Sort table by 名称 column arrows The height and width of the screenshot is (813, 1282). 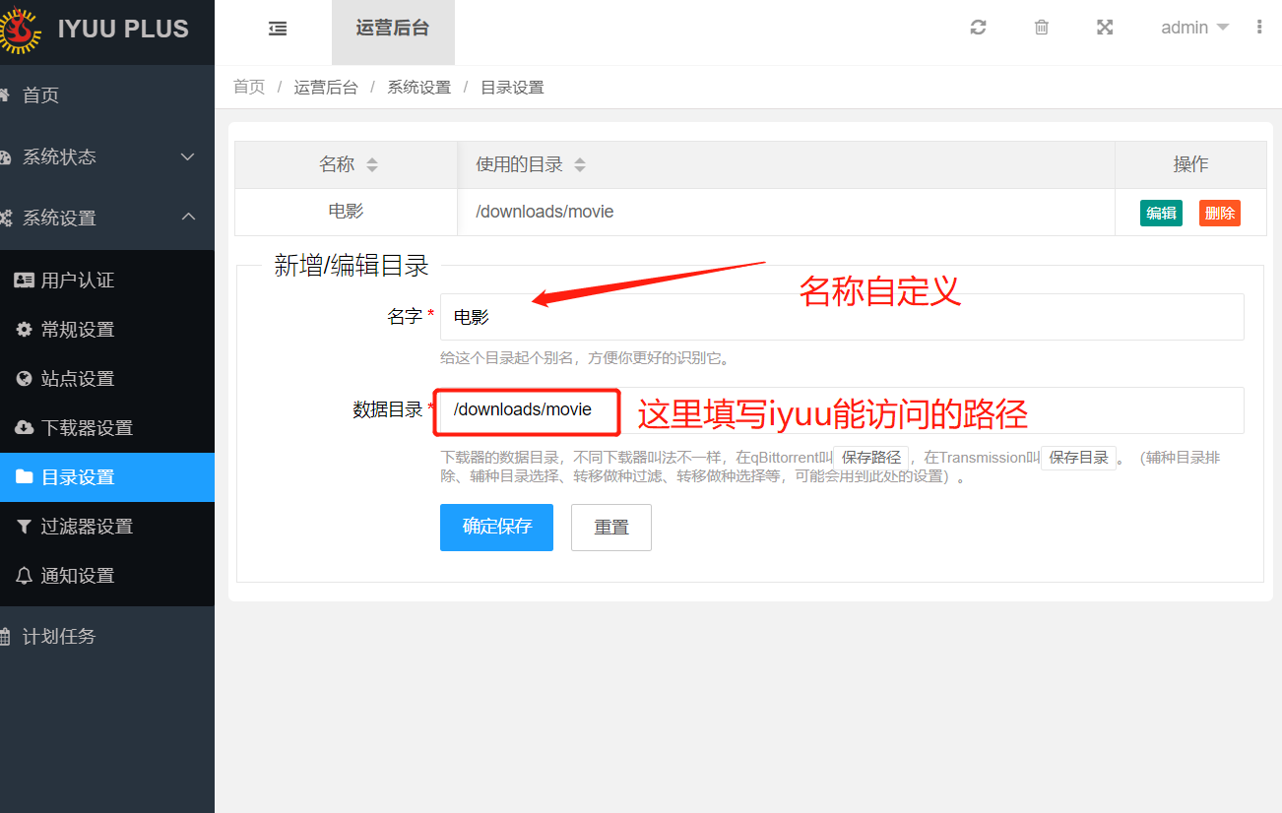pos(372,165)
